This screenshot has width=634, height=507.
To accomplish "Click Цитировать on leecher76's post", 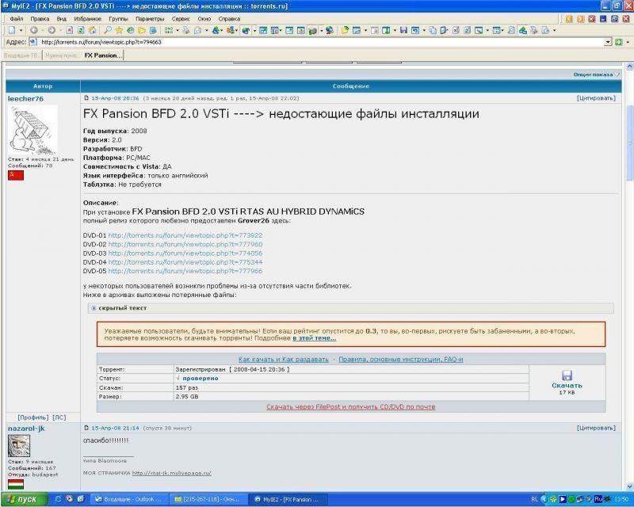I will (x=596, y=98).
